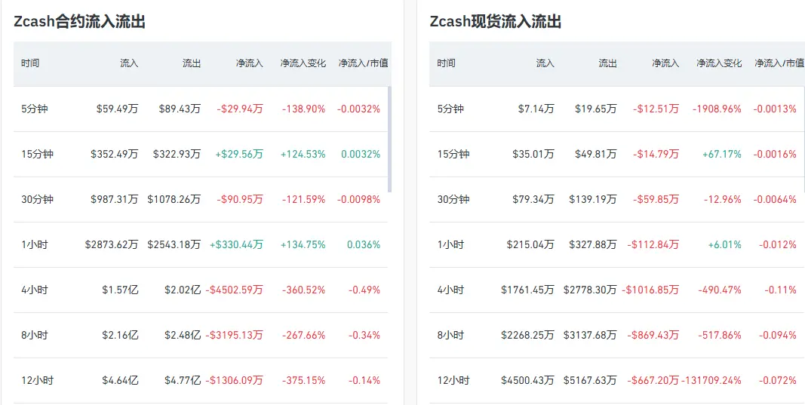This screenshot has height=405, width=805.
Task: Select the 15分钟 row in contract table
Action: (x=201, y=154)
